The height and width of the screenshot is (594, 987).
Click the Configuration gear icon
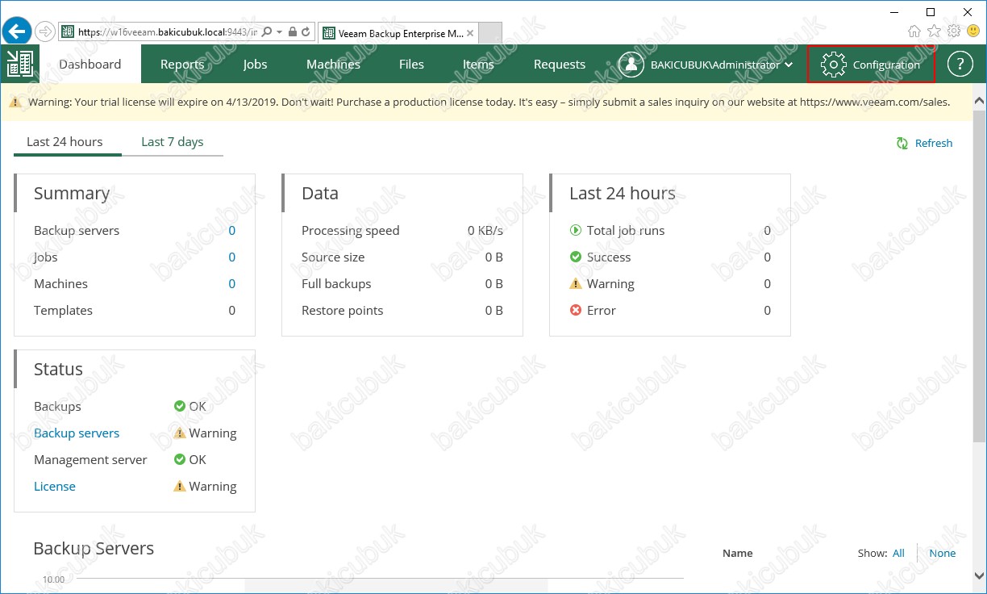(833, 65)
